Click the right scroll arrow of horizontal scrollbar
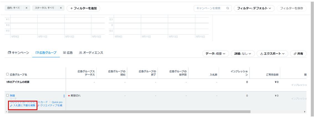The width and height of the screenshot is (314, 117). pos(305,112)
